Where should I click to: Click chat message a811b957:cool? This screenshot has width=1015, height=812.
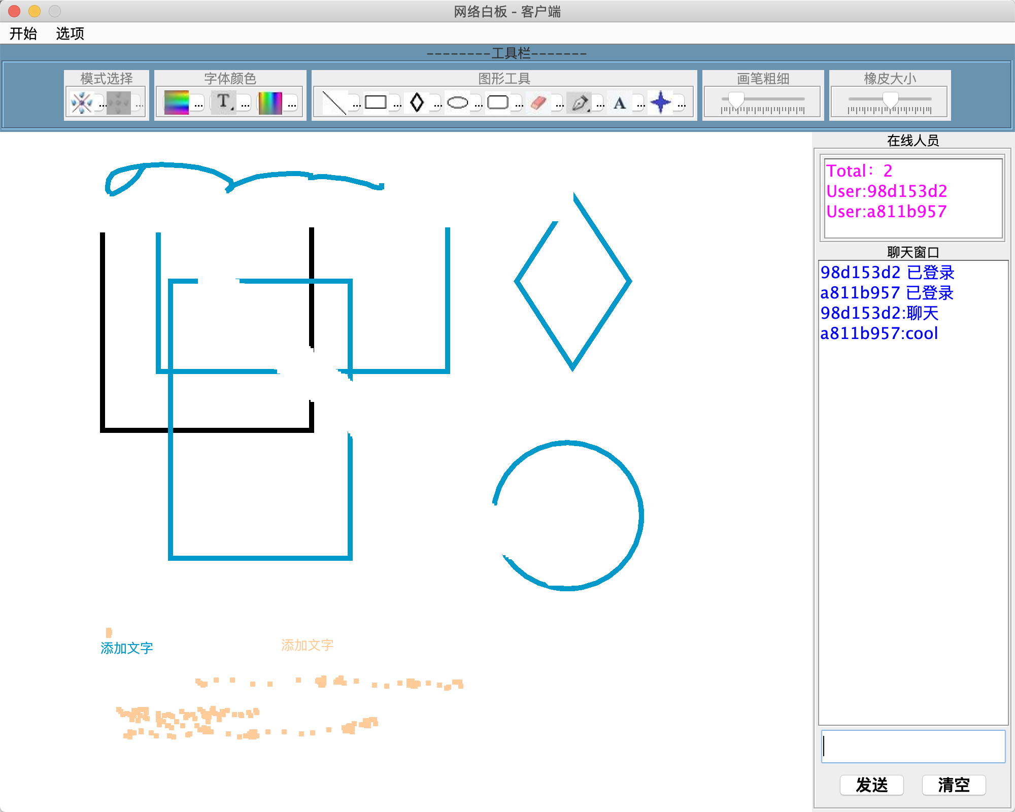pyautogui.click(x=879, y=333)
